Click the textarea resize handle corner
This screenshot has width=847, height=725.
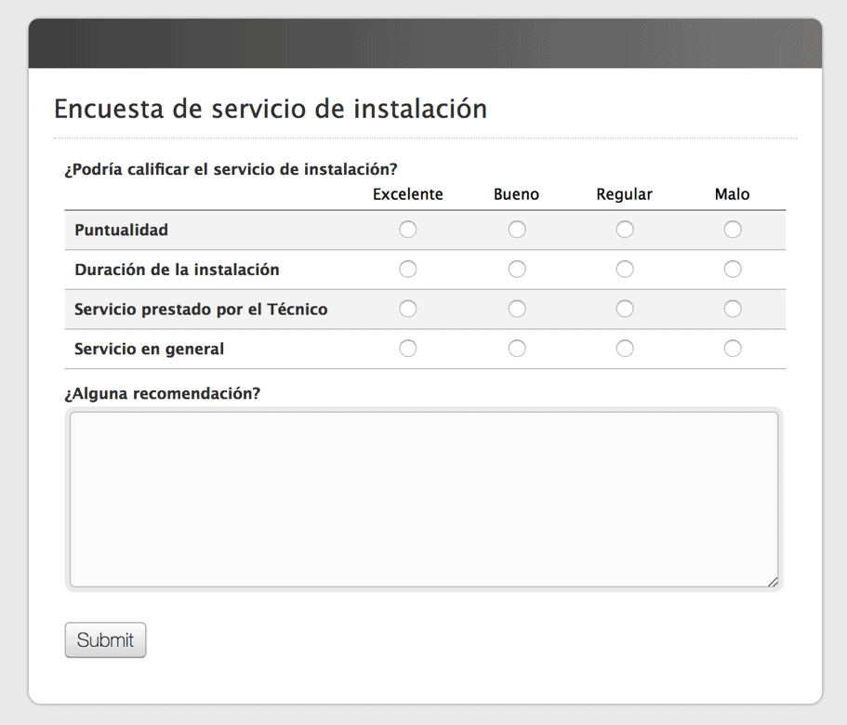[x=773, y=582]
